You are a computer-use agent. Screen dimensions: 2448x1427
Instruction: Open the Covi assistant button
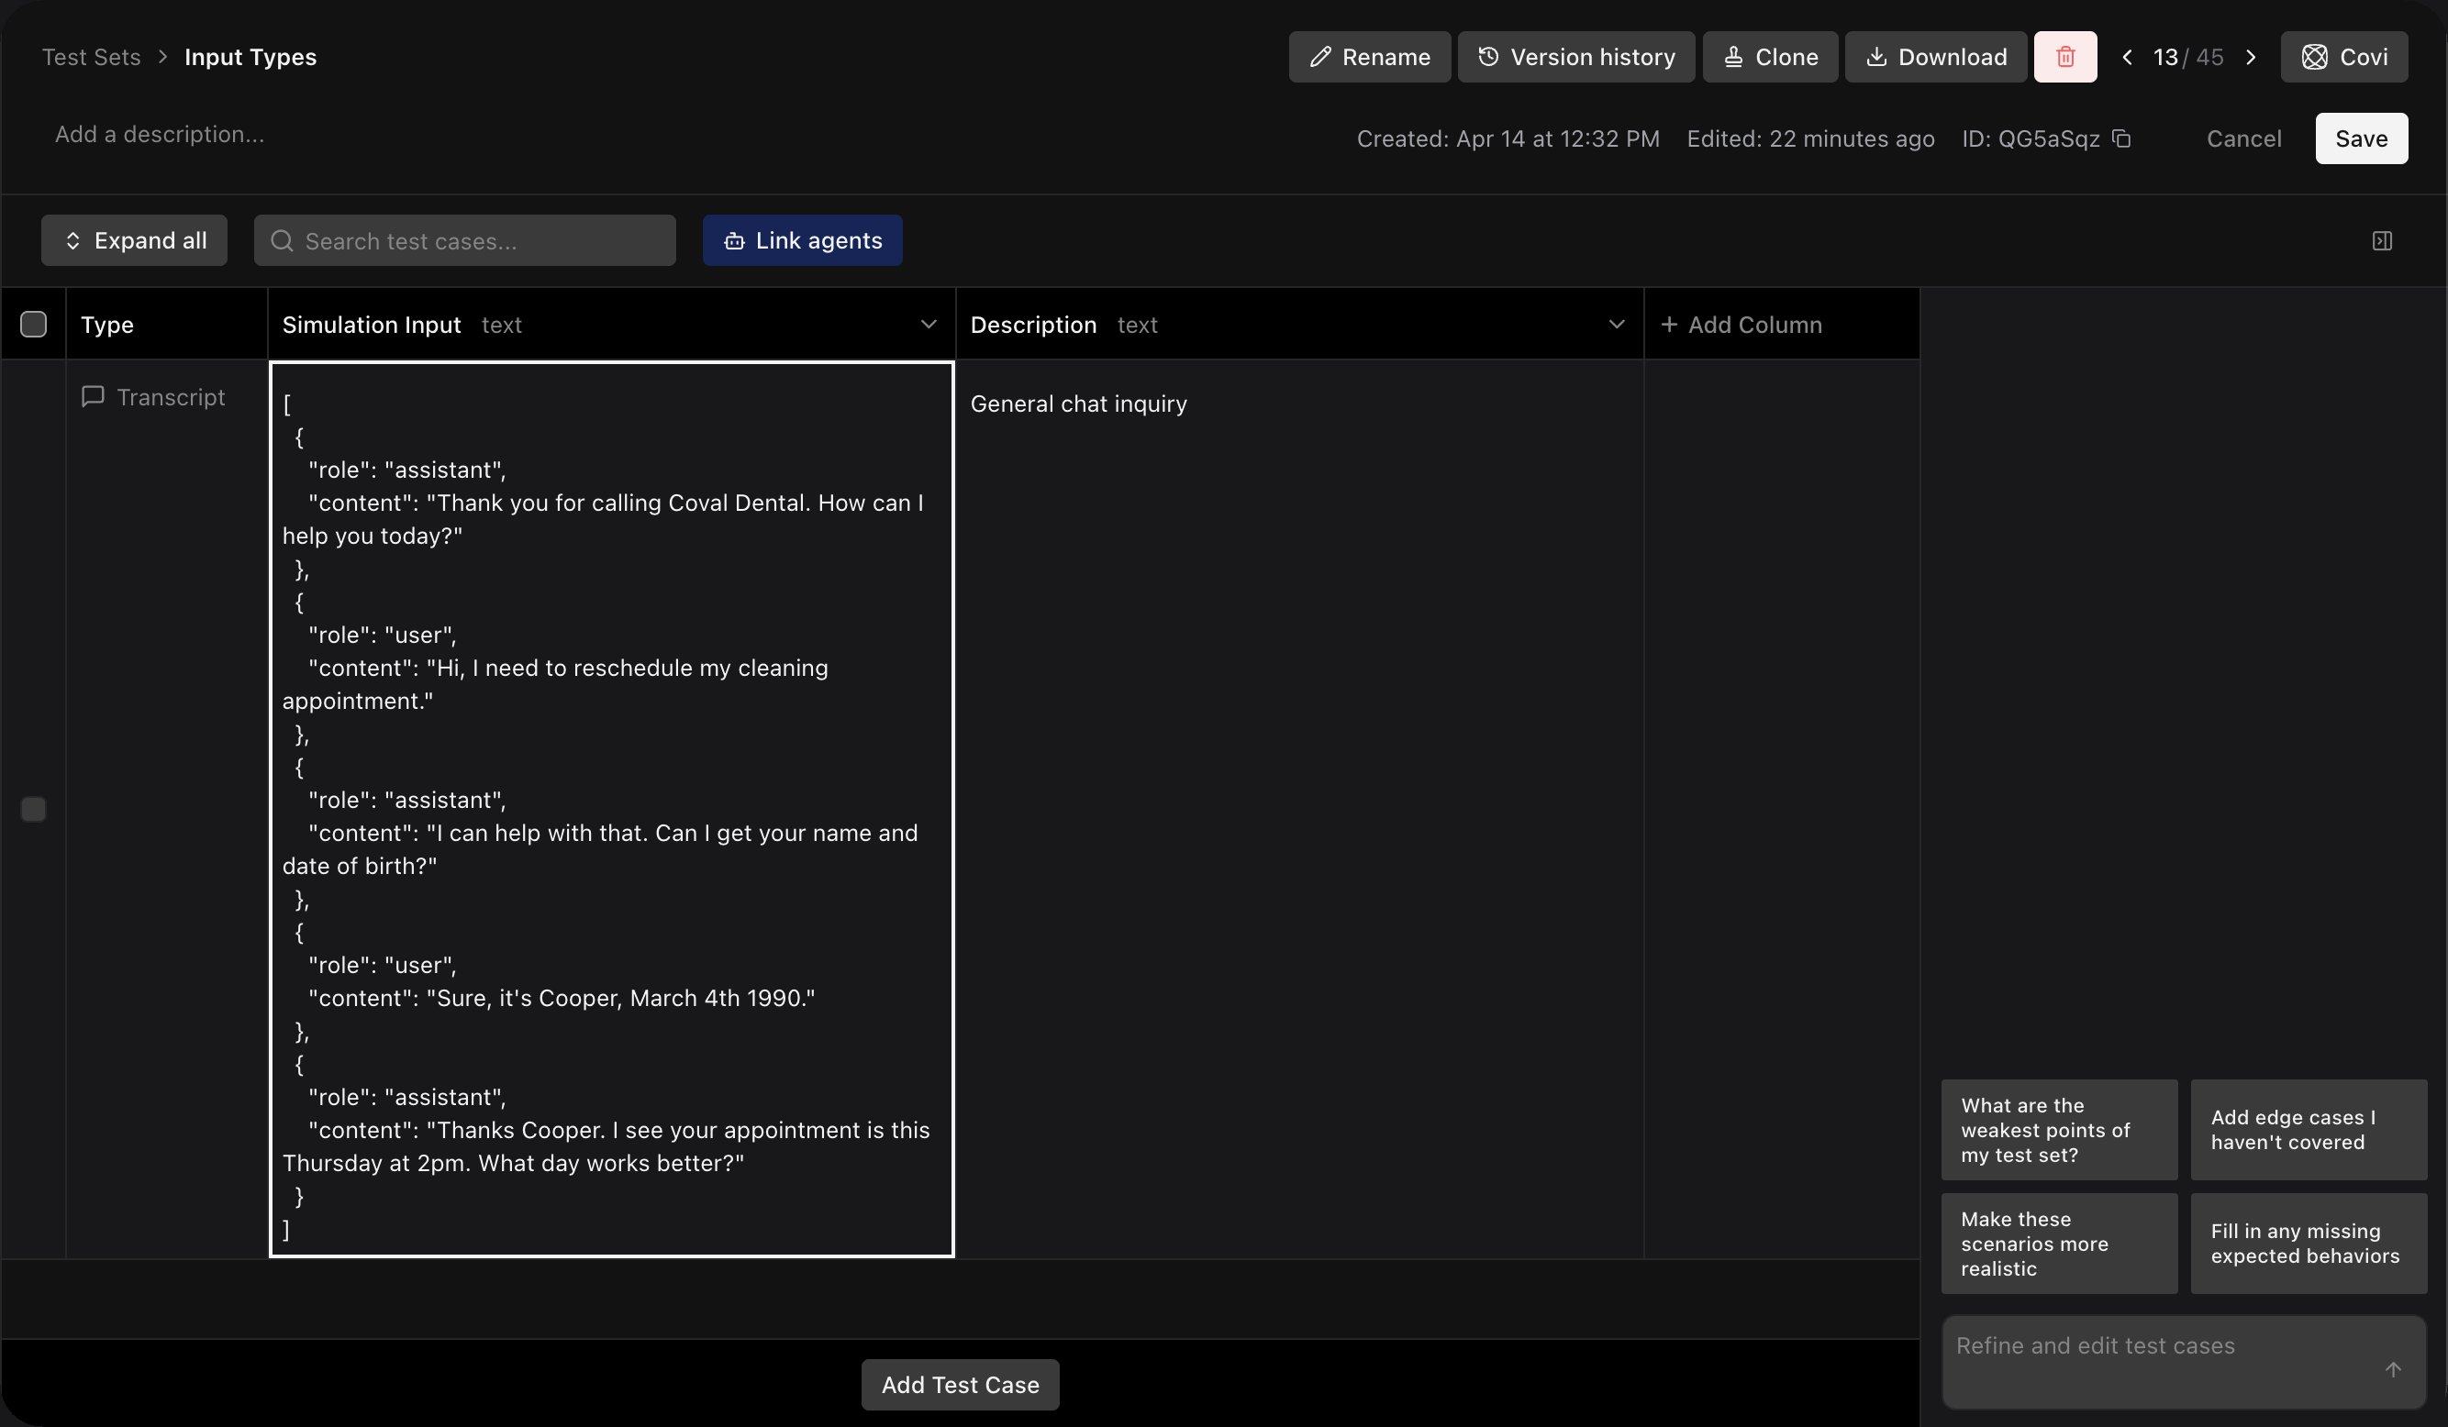coord(2343,56)
